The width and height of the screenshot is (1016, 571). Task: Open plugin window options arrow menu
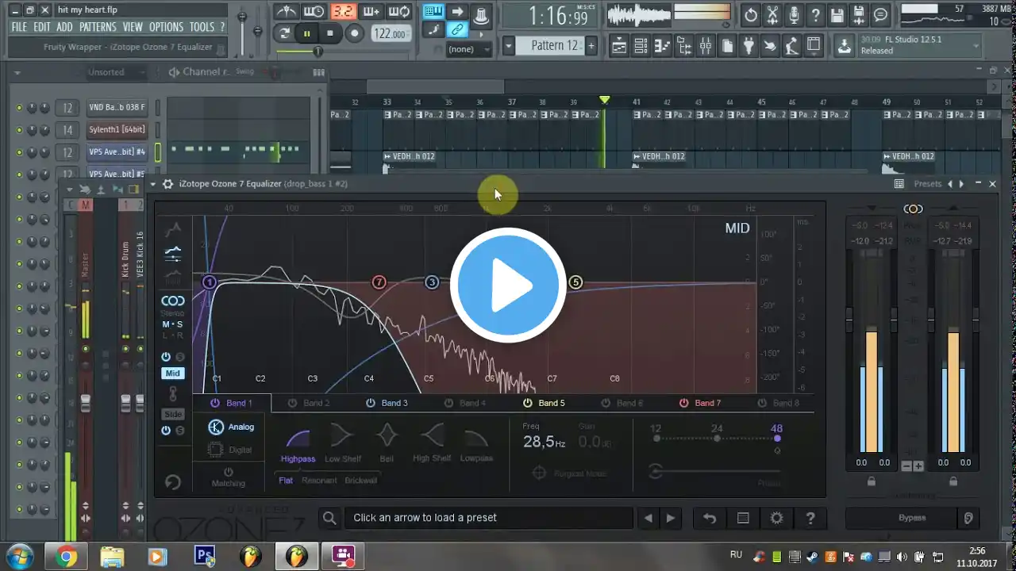pos(153,184)
